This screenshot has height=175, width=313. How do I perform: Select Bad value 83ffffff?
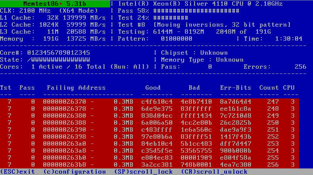click(196, 108)
